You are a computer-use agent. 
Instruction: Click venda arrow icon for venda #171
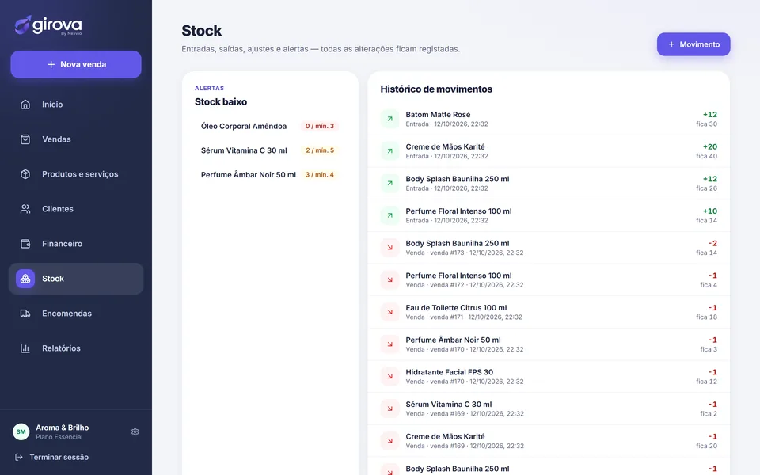coord(389,312)
